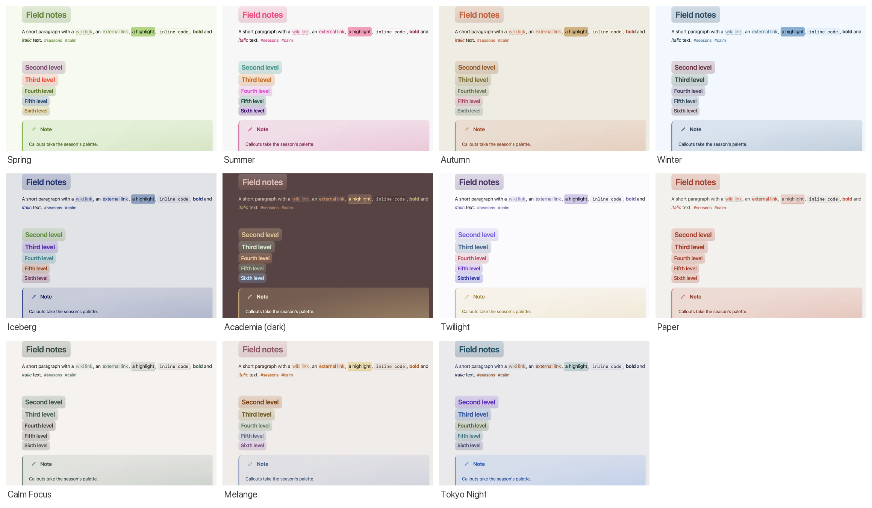Click the pencil icon in Tokyo Night's Note callout

pos(466,464)
